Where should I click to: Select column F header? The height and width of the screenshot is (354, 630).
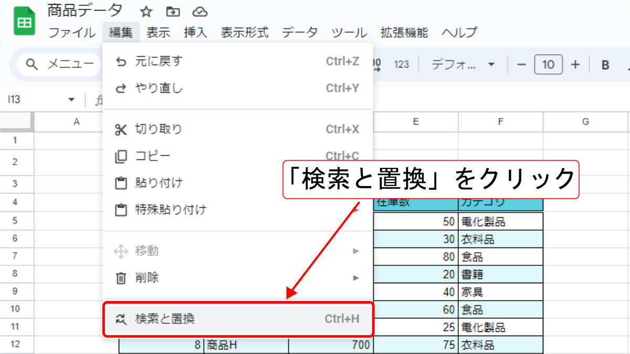point(501,122)
